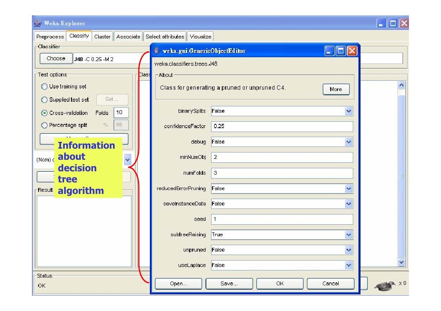Image resolution: width=441 pixels, height=311 pixels.
Task: Close the GenericObjectEditor dialog
Action: point(352,51)
